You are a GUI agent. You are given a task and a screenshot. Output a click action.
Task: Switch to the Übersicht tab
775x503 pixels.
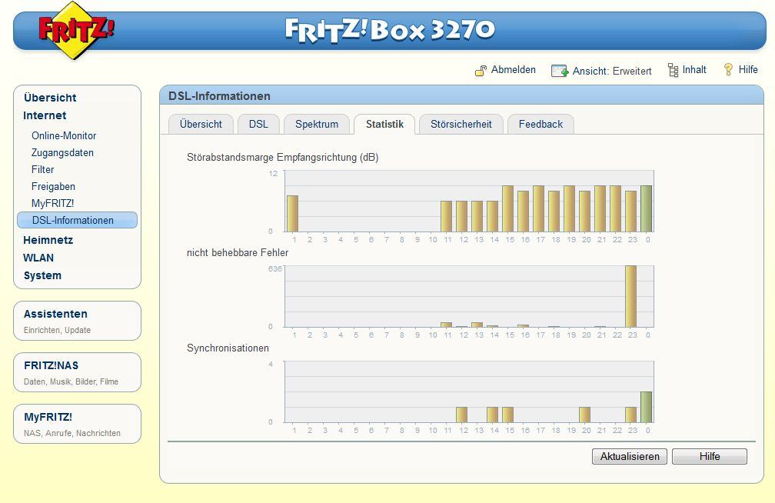tap(201, 124)
